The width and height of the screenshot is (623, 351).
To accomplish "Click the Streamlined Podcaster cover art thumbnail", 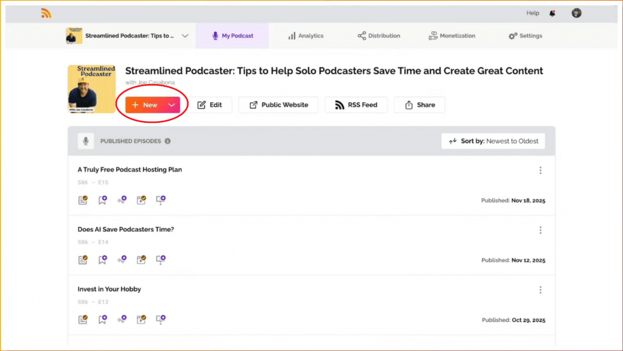I will coord(91,88).
